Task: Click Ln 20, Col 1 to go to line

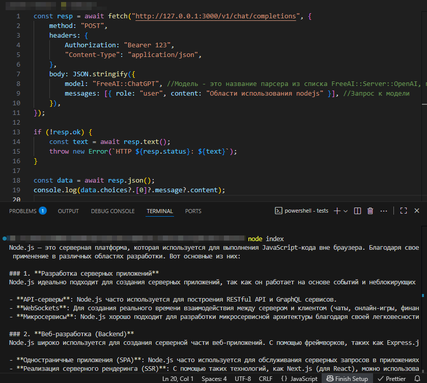Action: coord(177,378)
